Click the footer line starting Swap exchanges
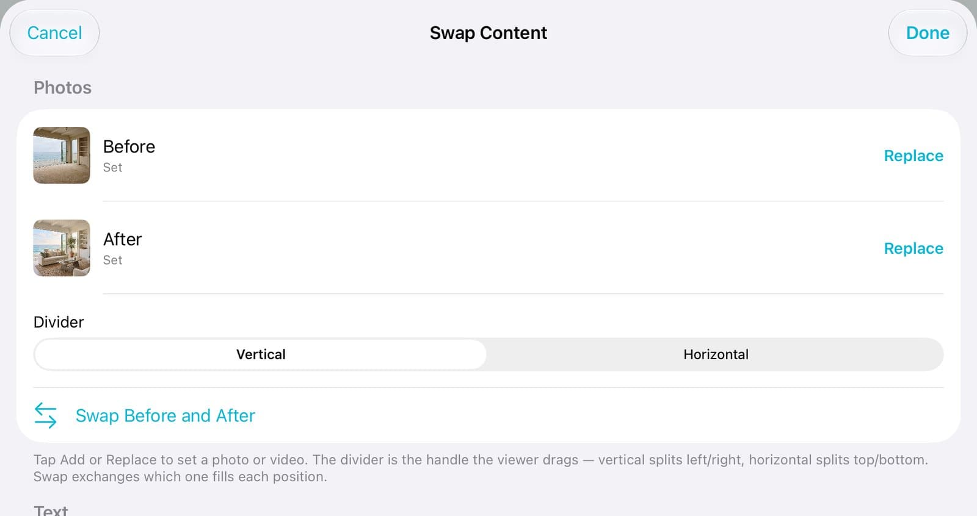The width and height of the screenshot is (977, 516). click(x=180, y=477)
